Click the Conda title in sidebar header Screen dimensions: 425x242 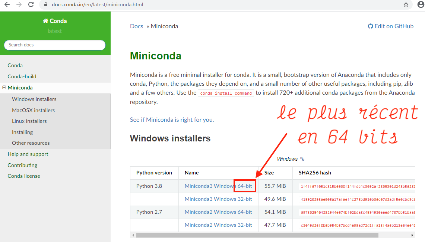tap(58, 21)
